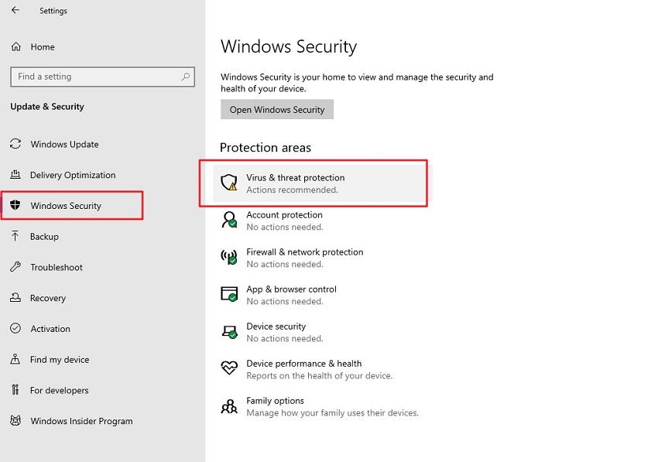This screenshot has height=462, width=658.
Task: Select Backup in the sidebar
Action: [x=44, y=237]
